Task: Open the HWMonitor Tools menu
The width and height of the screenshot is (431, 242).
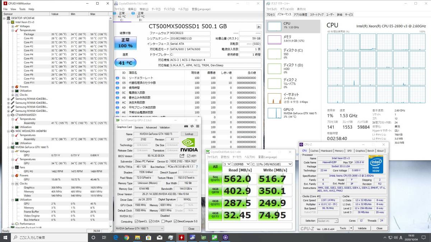Action: pyautogui.click(x=22, y=9)
